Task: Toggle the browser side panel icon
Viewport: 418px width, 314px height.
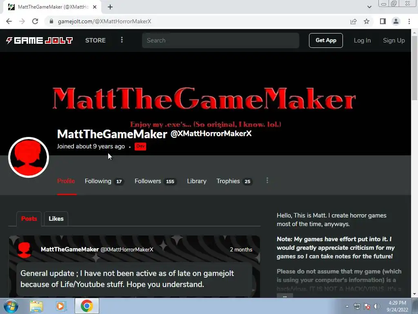Action: pos(383,21)
